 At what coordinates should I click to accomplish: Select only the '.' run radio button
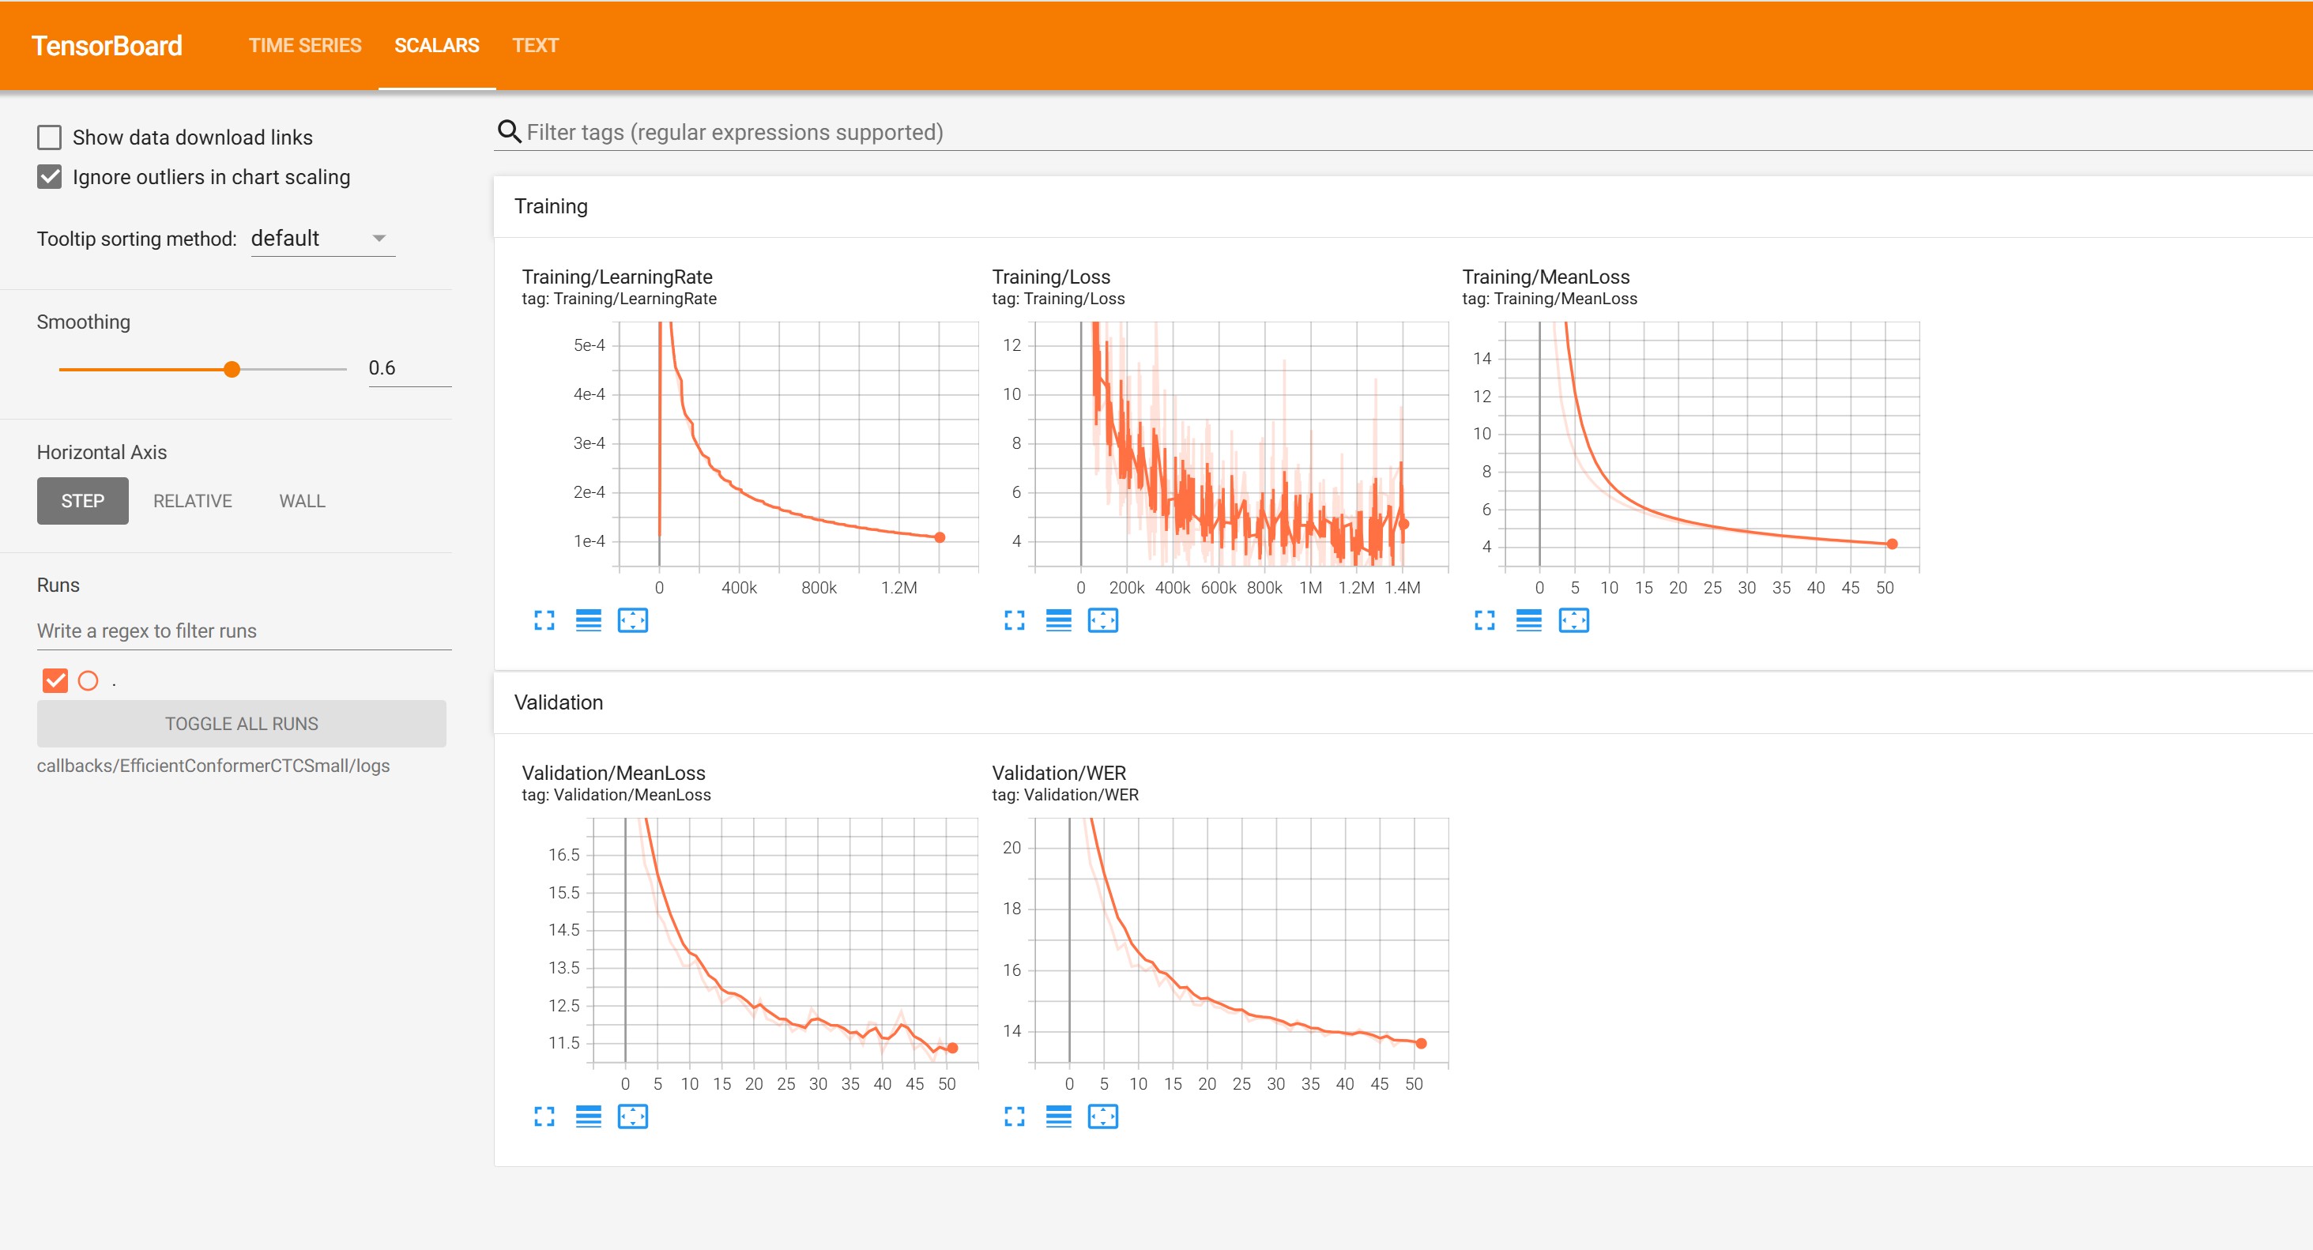[x=88, y=680]
